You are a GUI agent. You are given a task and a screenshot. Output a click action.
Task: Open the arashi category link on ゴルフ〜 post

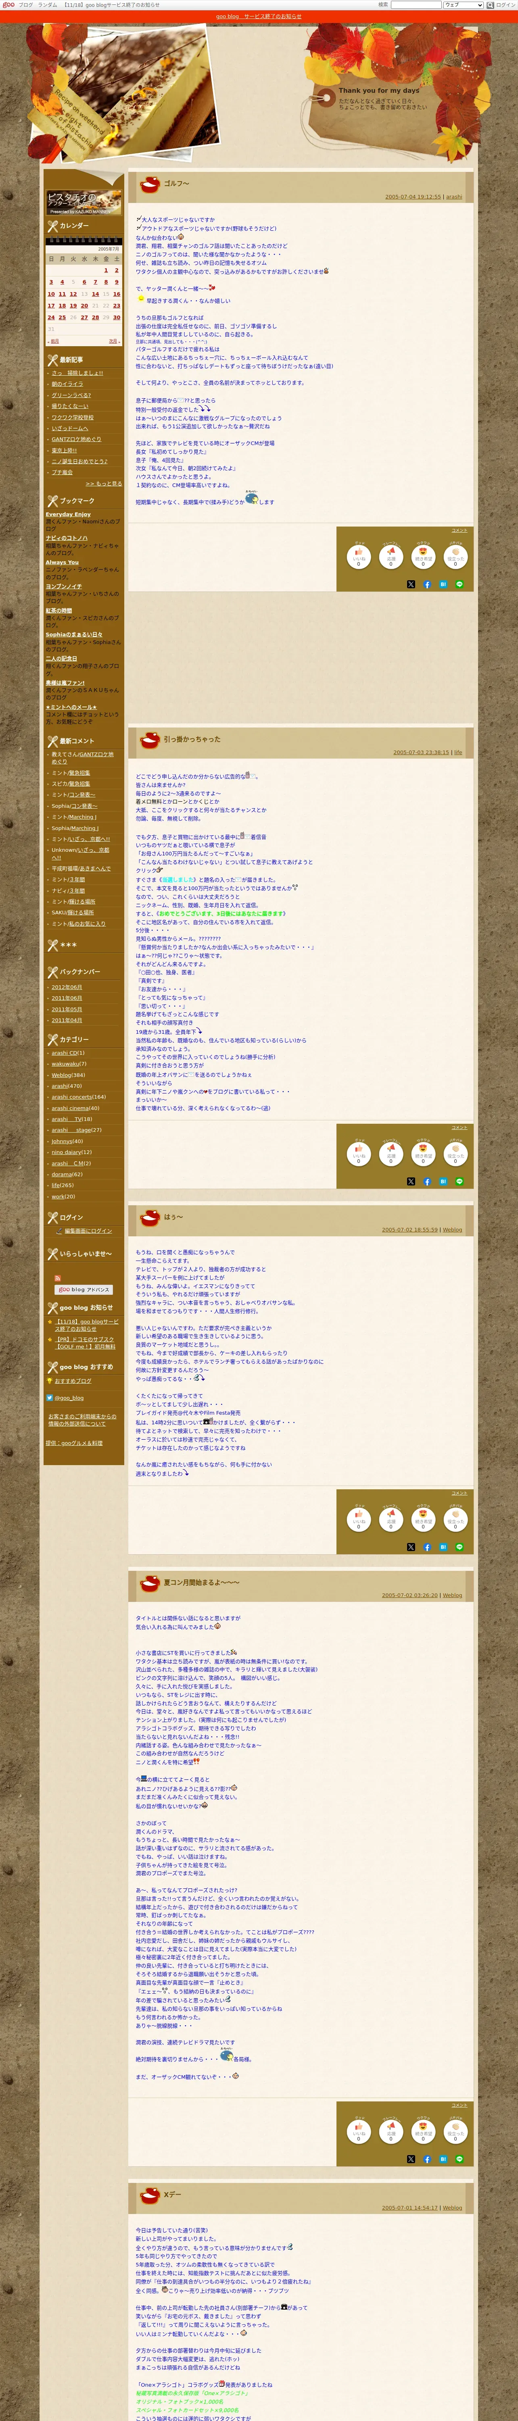click(454, 197)
